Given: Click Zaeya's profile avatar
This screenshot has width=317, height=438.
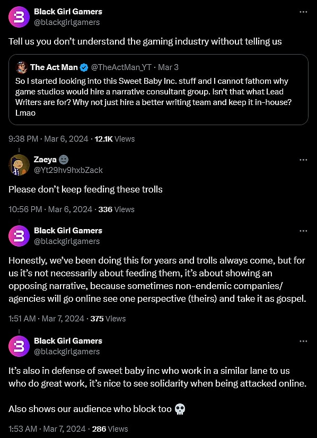Looking at the screenshot, I should [19, 165].
